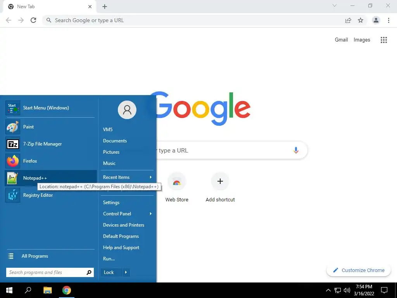Open the Images link
Viewport: 397px width, 298px height.
click(x=362, y=40)
